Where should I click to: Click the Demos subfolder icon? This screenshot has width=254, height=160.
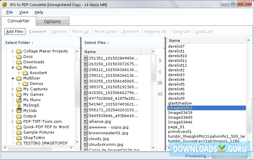25,84
